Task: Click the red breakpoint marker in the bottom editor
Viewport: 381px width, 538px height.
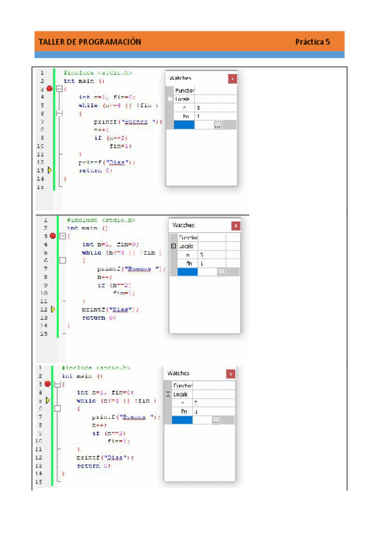Action: (x=48, y=384)
